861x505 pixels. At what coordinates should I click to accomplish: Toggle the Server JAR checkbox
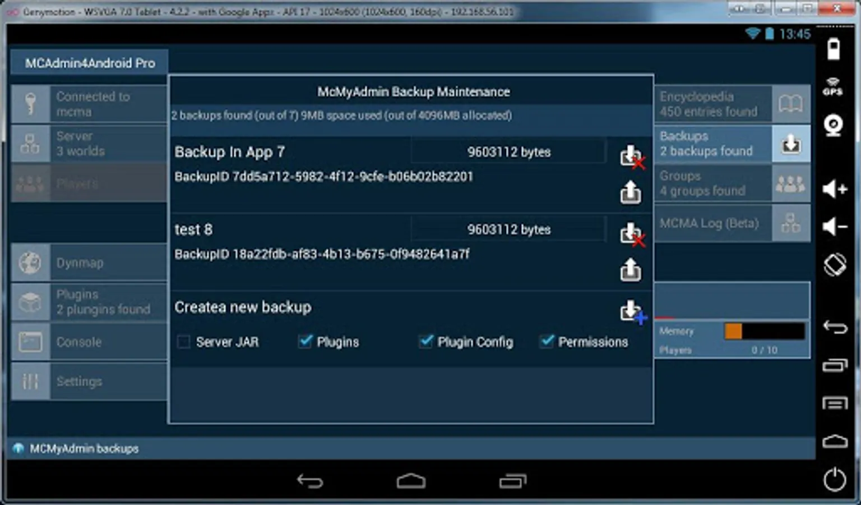tap(183, 342)
